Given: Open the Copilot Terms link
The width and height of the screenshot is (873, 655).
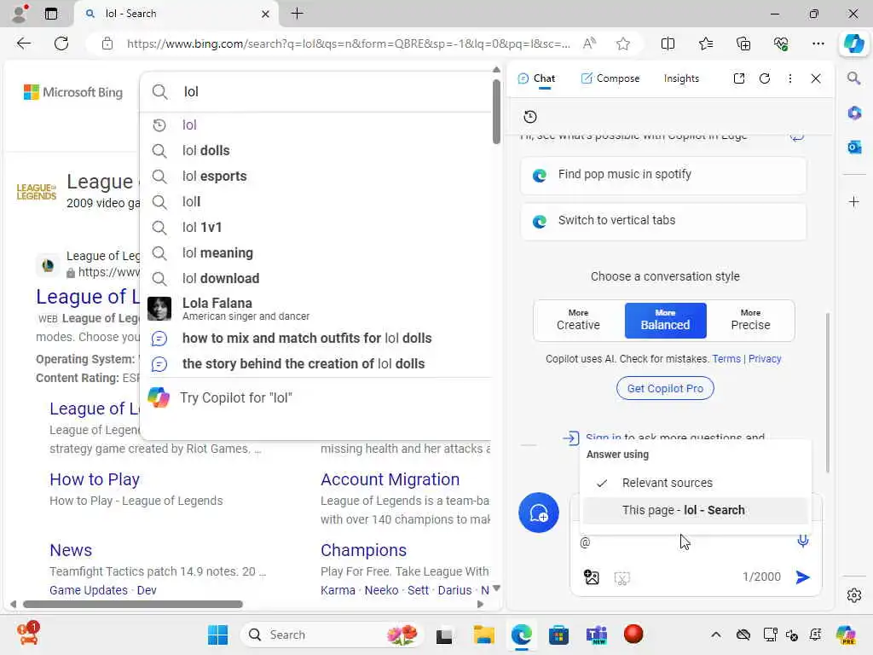Looking at the screenshot, I should tap(726, 359).
